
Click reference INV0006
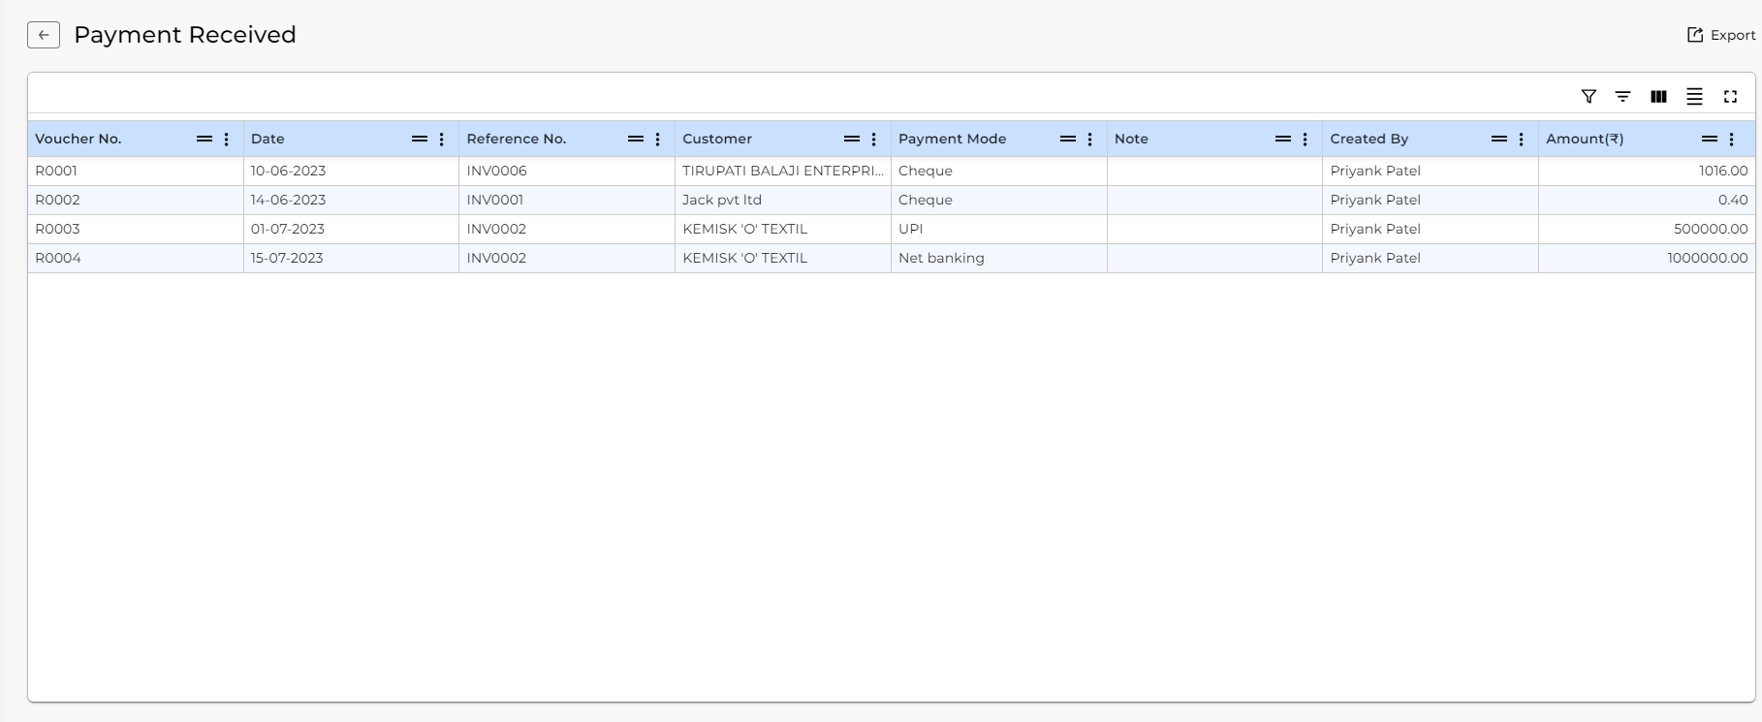click(x=496, y=171)
